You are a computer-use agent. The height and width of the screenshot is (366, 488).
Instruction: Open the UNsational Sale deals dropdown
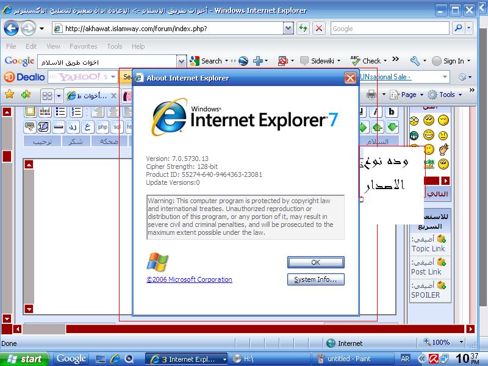click(445, 77)
